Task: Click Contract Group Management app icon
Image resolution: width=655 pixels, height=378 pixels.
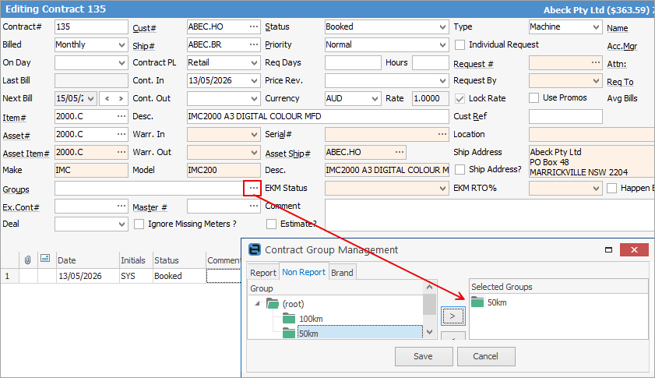Action: [x=255, y=249]
